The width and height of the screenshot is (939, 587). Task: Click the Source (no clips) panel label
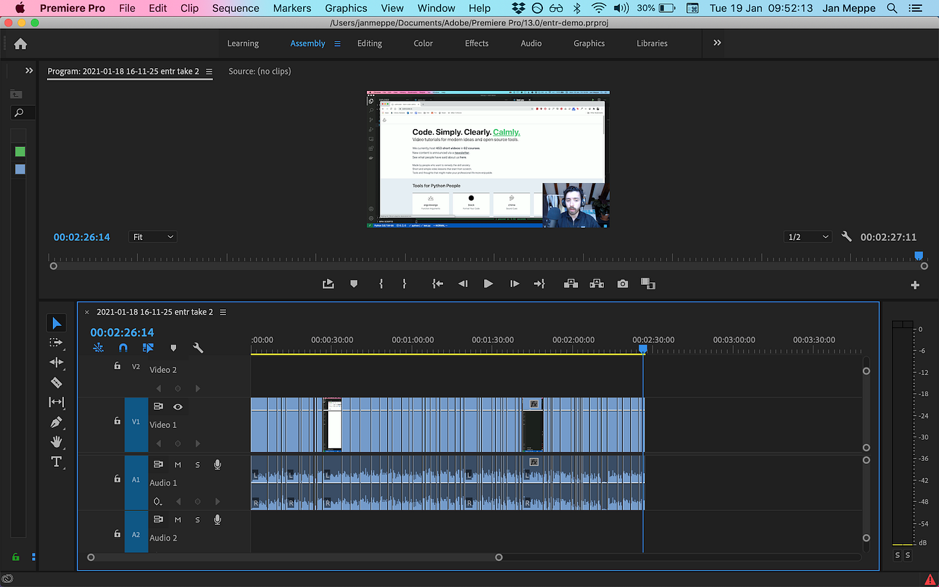pos(259,72)
